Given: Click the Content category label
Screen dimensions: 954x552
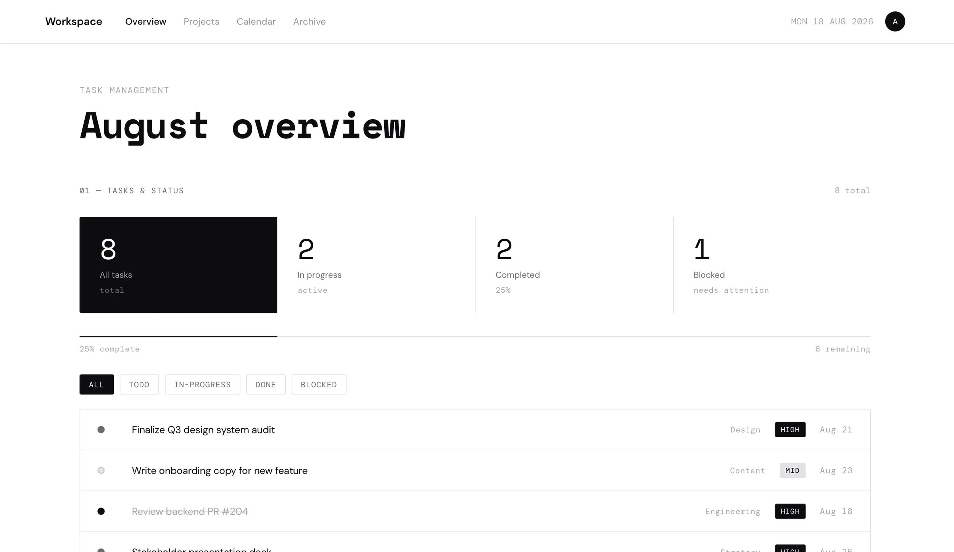Looking at the screenshot, I should 748,471.
